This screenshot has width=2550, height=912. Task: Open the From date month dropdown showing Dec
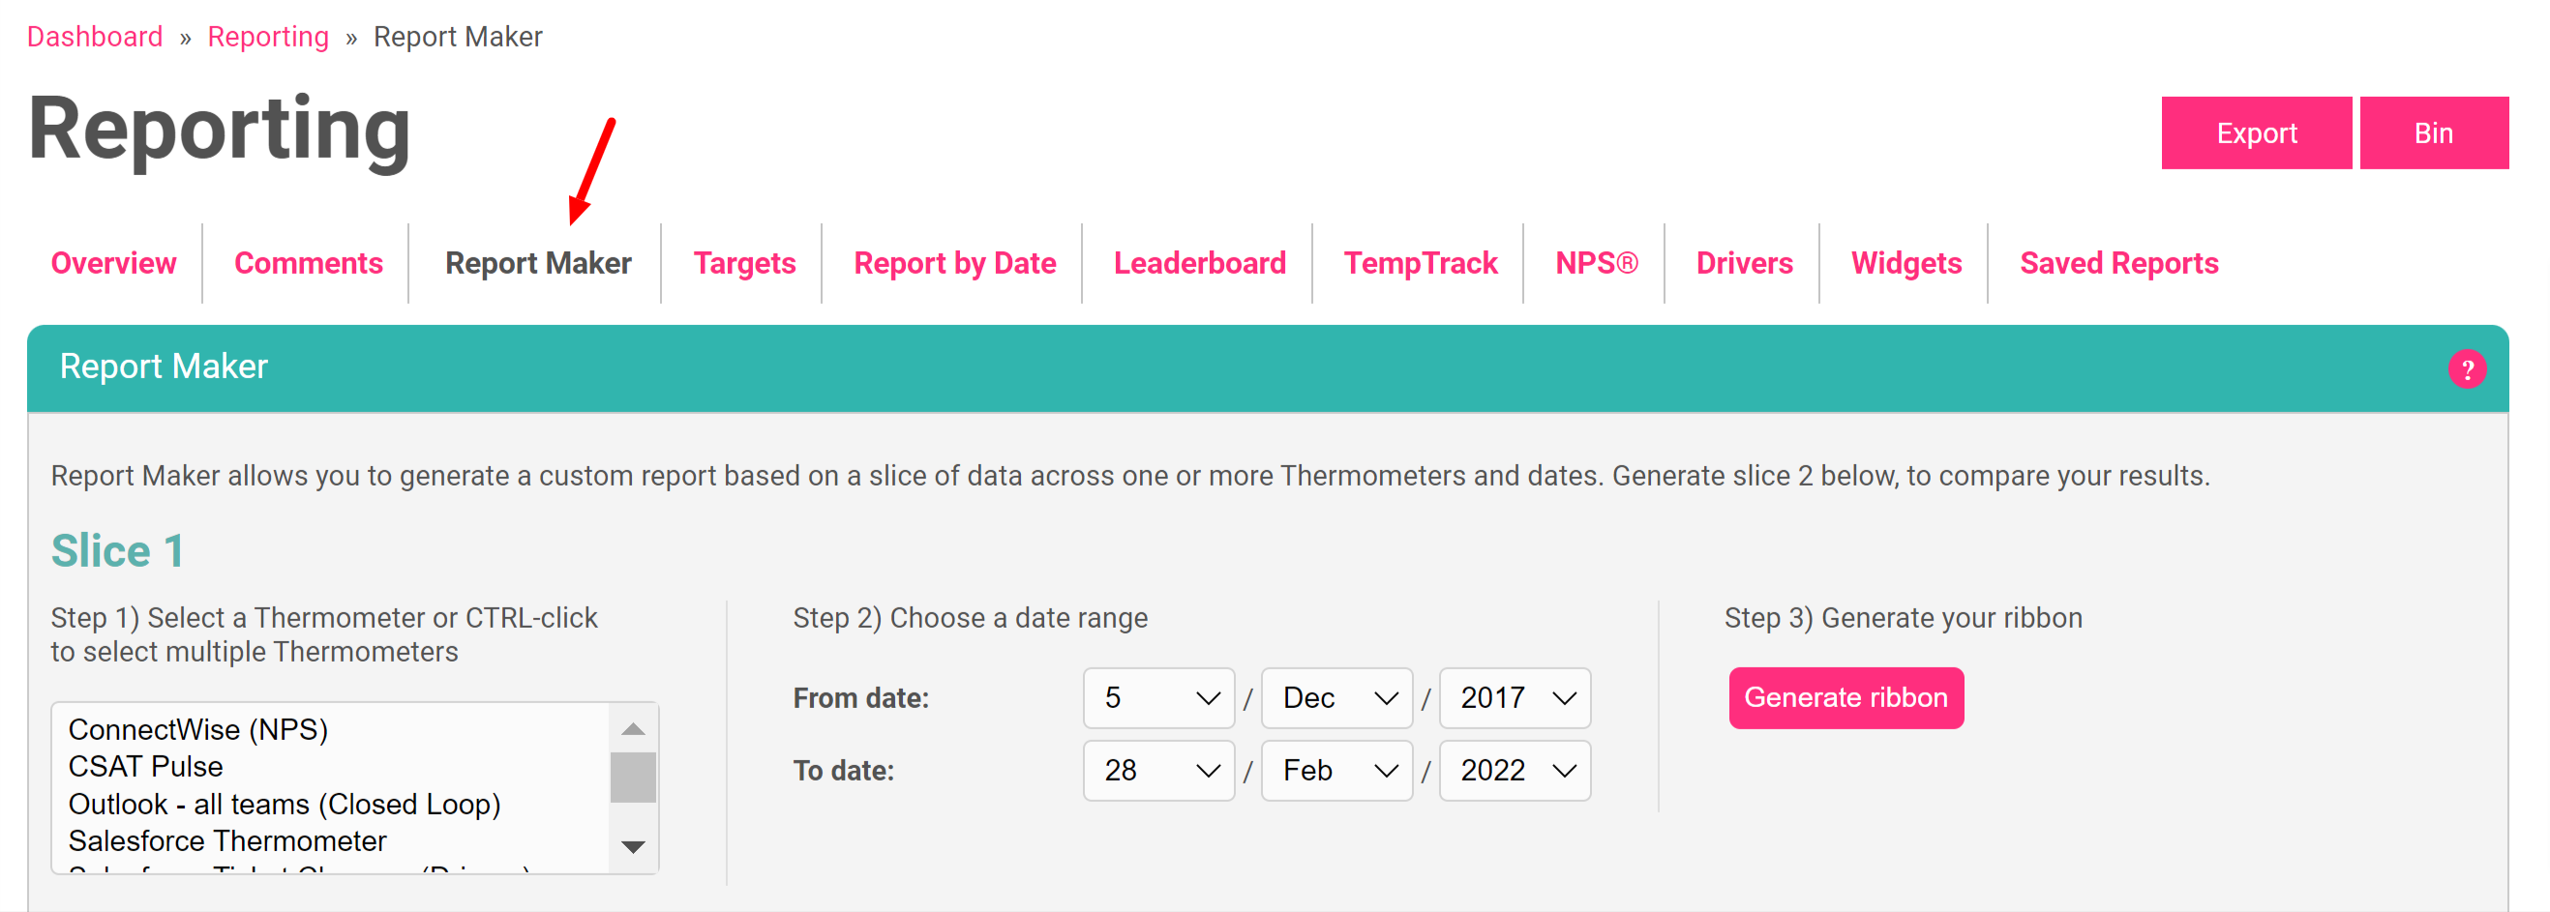[x=1336, y=697]
